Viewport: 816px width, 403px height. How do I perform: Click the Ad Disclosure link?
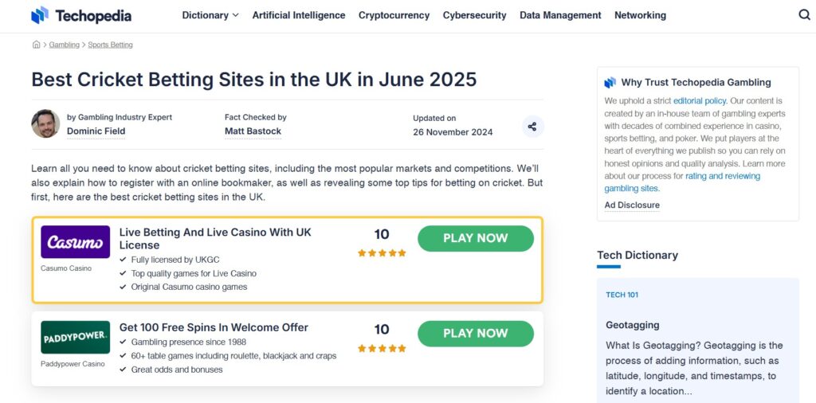coord(632,205)
